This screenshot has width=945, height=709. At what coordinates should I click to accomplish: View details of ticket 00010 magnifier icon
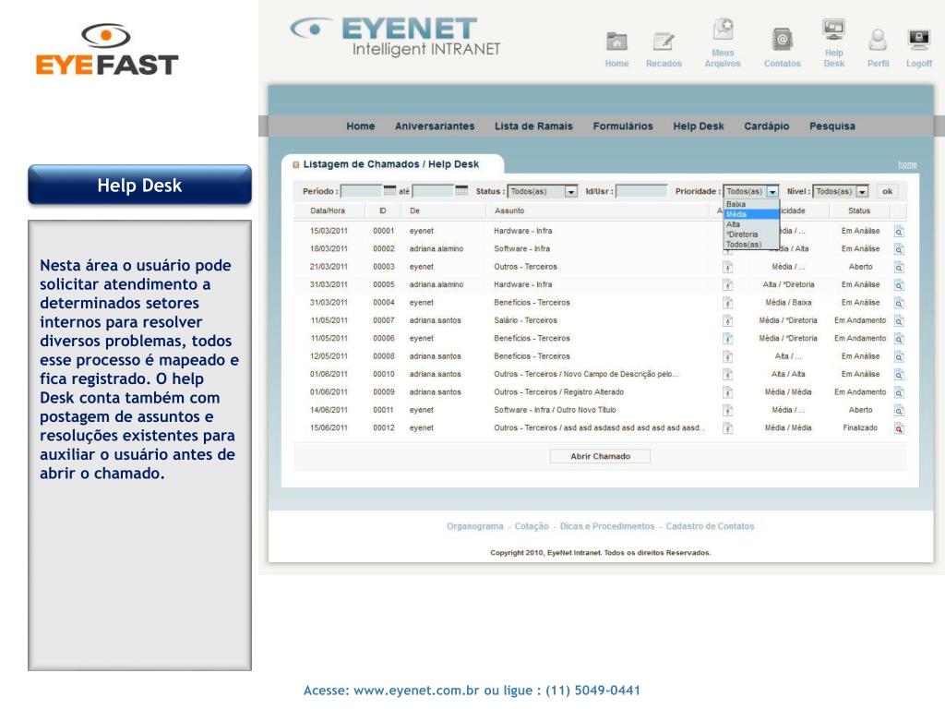point(899,375)
